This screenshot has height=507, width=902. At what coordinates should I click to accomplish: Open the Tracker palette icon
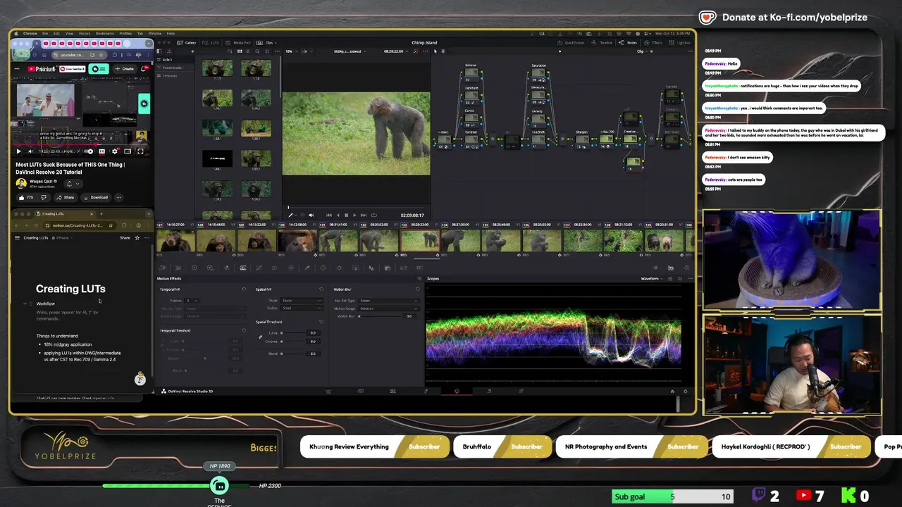(x=339, y=268)
